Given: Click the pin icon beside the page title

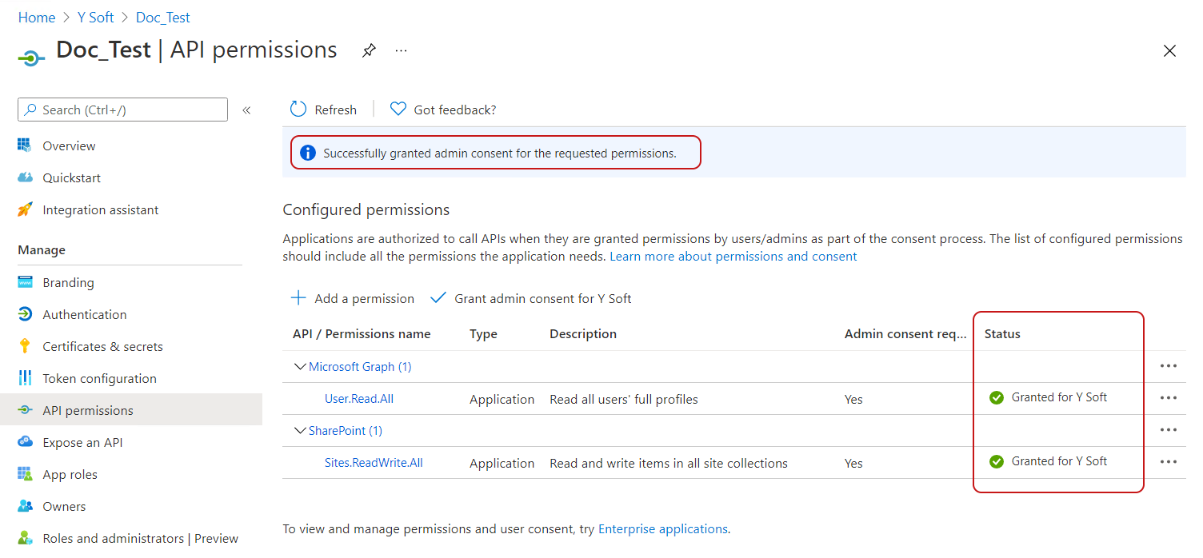Looking at the screenshot, I should [368, 50].
